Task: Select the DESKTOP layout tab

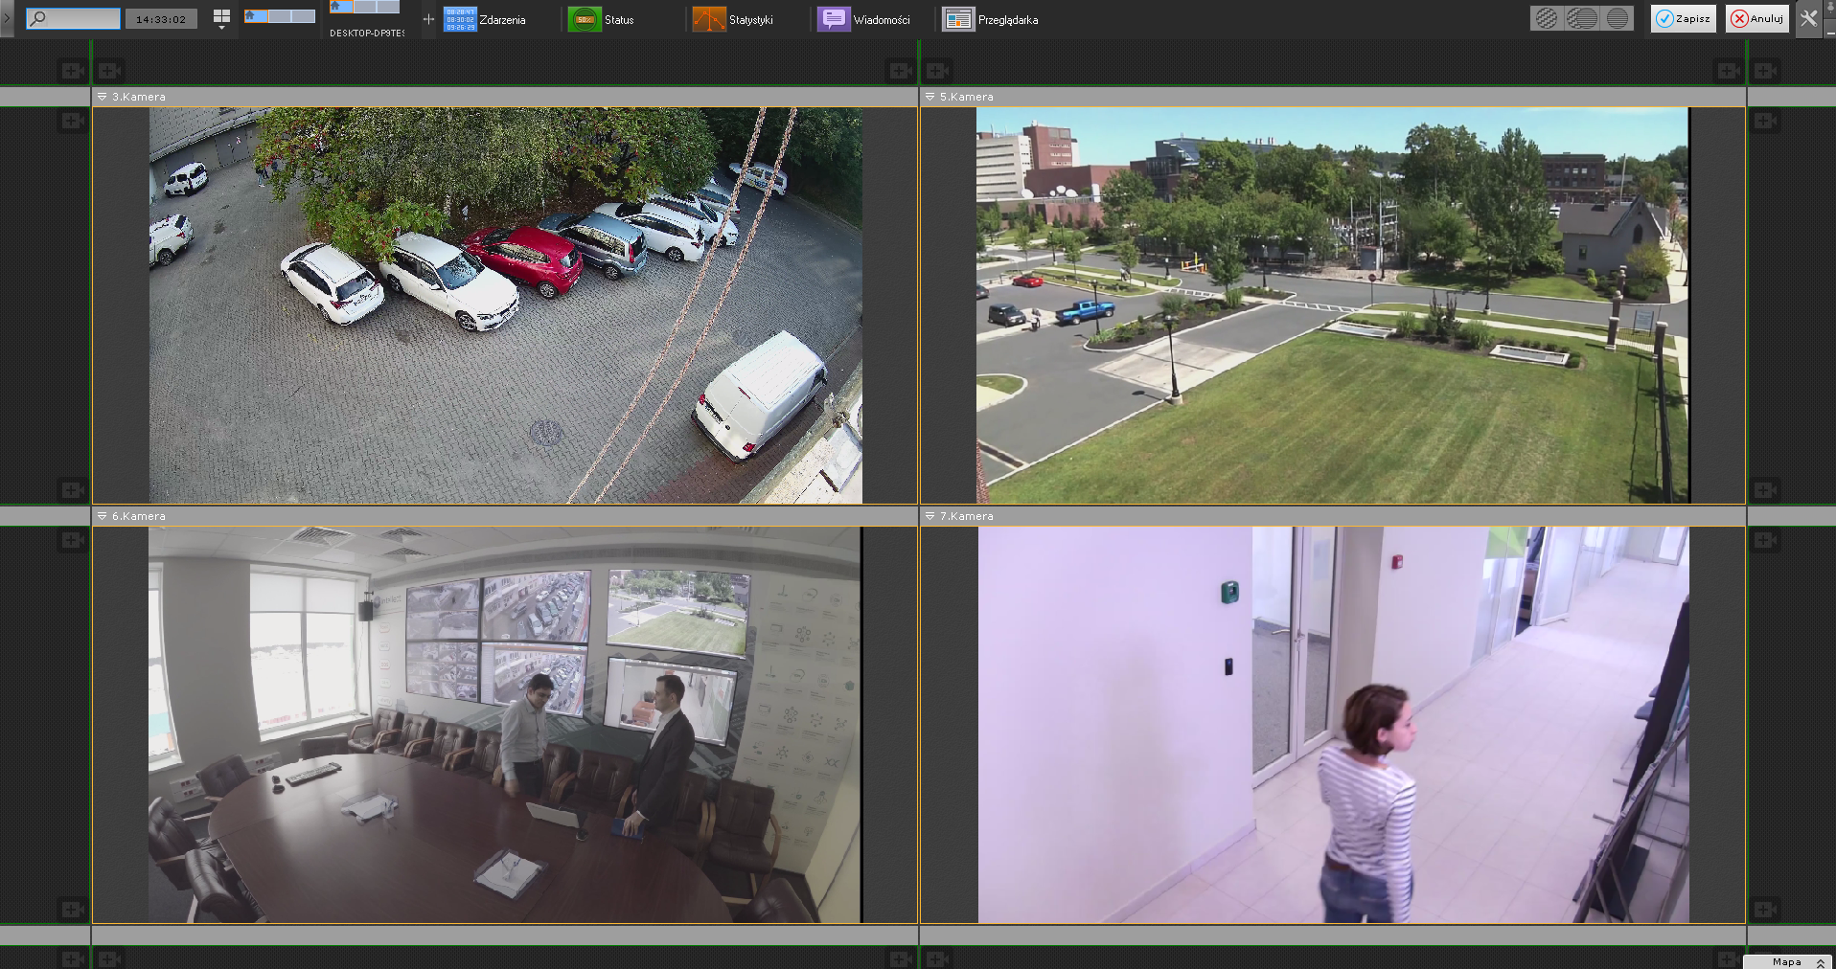Action: click(x=365, y=8)
